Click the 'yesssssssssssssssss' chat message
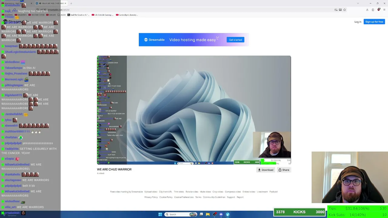The width and height of the screenshot is (388, 218). tap(38, 143)
